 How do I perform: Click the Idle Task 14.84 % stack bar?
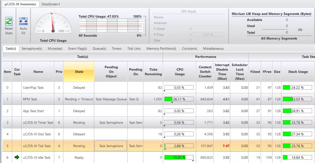click(x=297, y=157)
